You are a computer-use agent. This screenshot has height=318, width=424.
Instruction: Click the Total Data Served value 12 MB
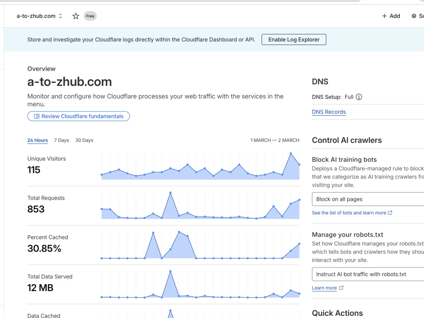click(x=40, y=288)
